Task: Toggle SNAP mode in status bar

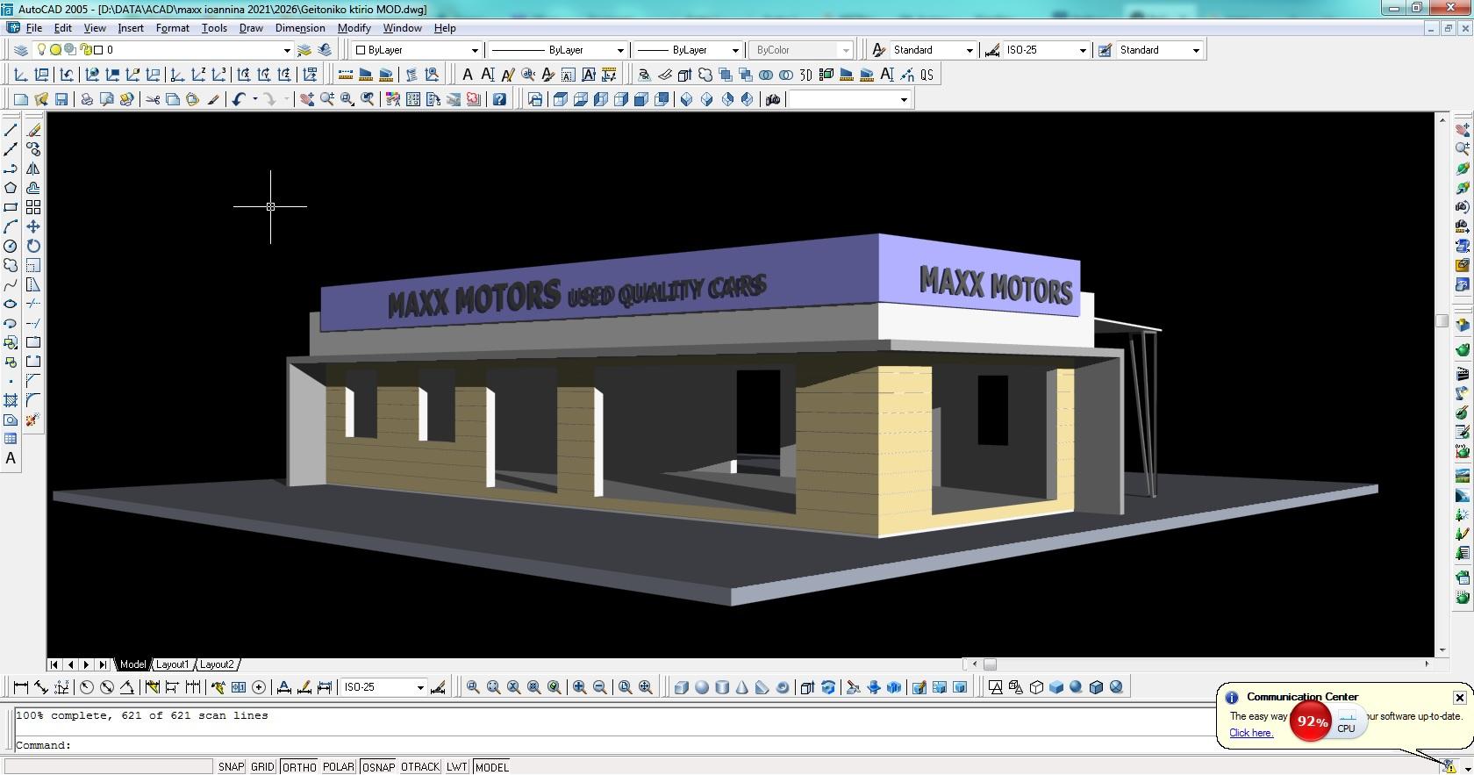Action: click(x=231, y=767)
